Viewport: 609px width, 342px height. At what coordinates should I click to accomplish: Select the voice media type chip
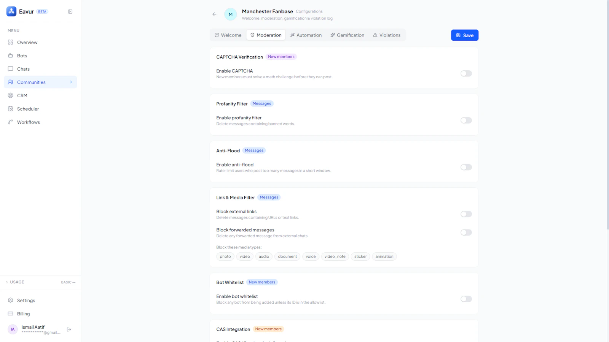click(x=311, y=256)
